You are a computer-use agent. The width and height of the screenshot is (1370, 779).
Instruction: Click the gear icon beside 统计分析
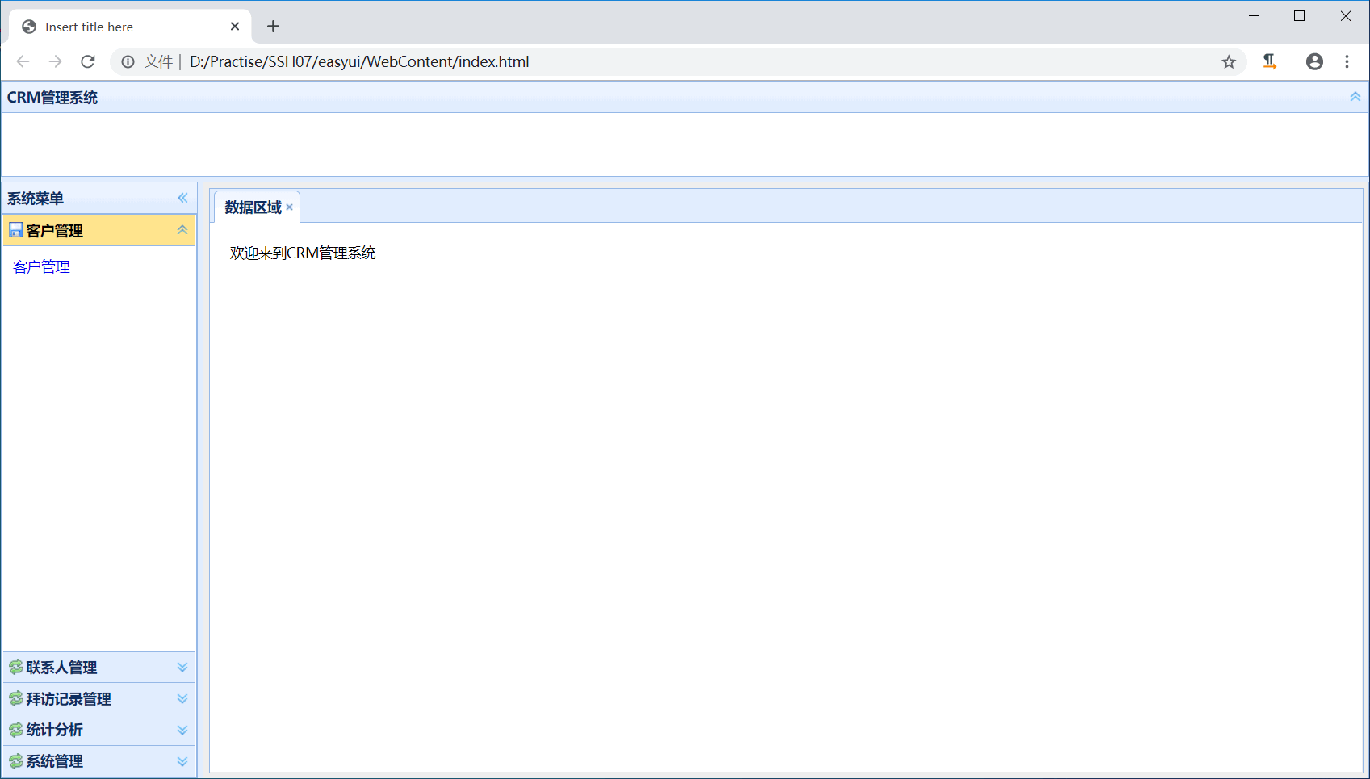(x=15, y=730)
